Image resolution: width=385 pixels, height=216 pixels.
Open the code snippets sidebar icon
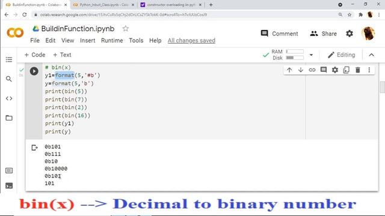click(x=9, y=98)
